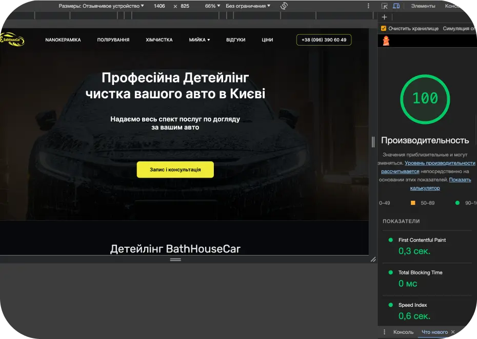Open the ХІМЧИСТКА nav item
The image size is (477, 339).
pyautogui.click(x=159, y=40)
